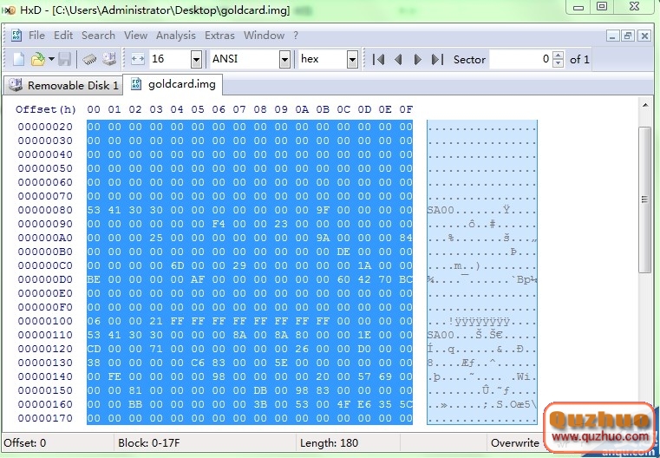Click offset row 00000110
This screenshot has height=458, width=660.
pos(45,335)
